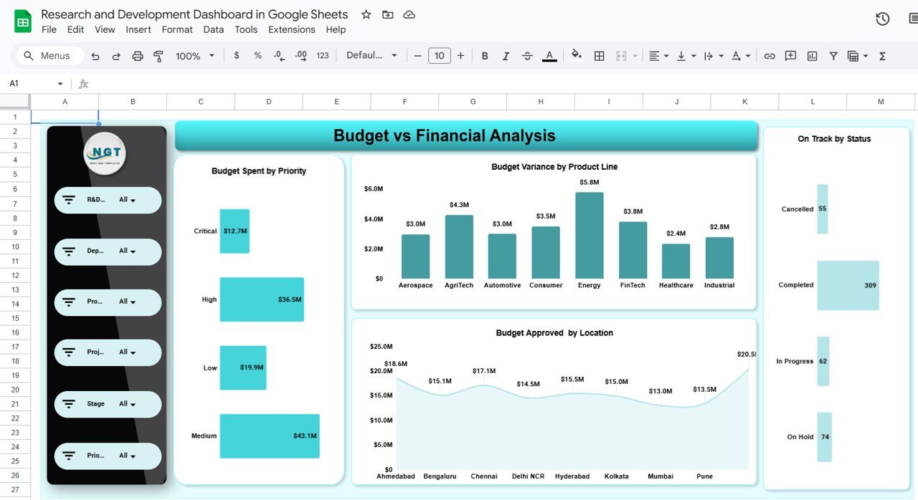This screenshot has width=918, height=500.
Task: Insert a comment using the toolbar
Action: [790, 55]
